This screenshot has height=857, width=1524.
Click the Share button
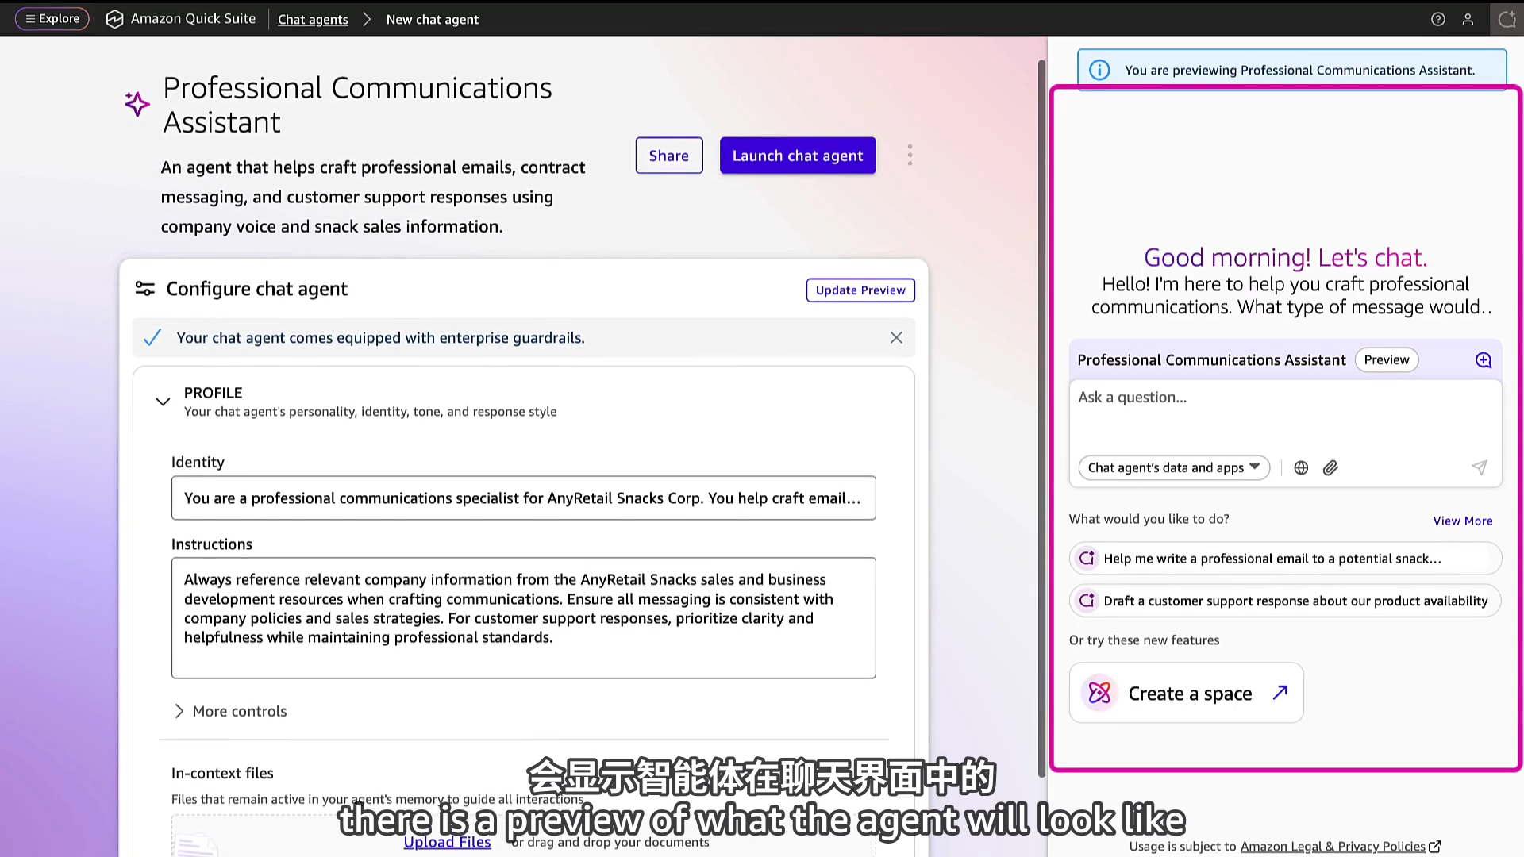pyautogui.click(x=669, y=156)
